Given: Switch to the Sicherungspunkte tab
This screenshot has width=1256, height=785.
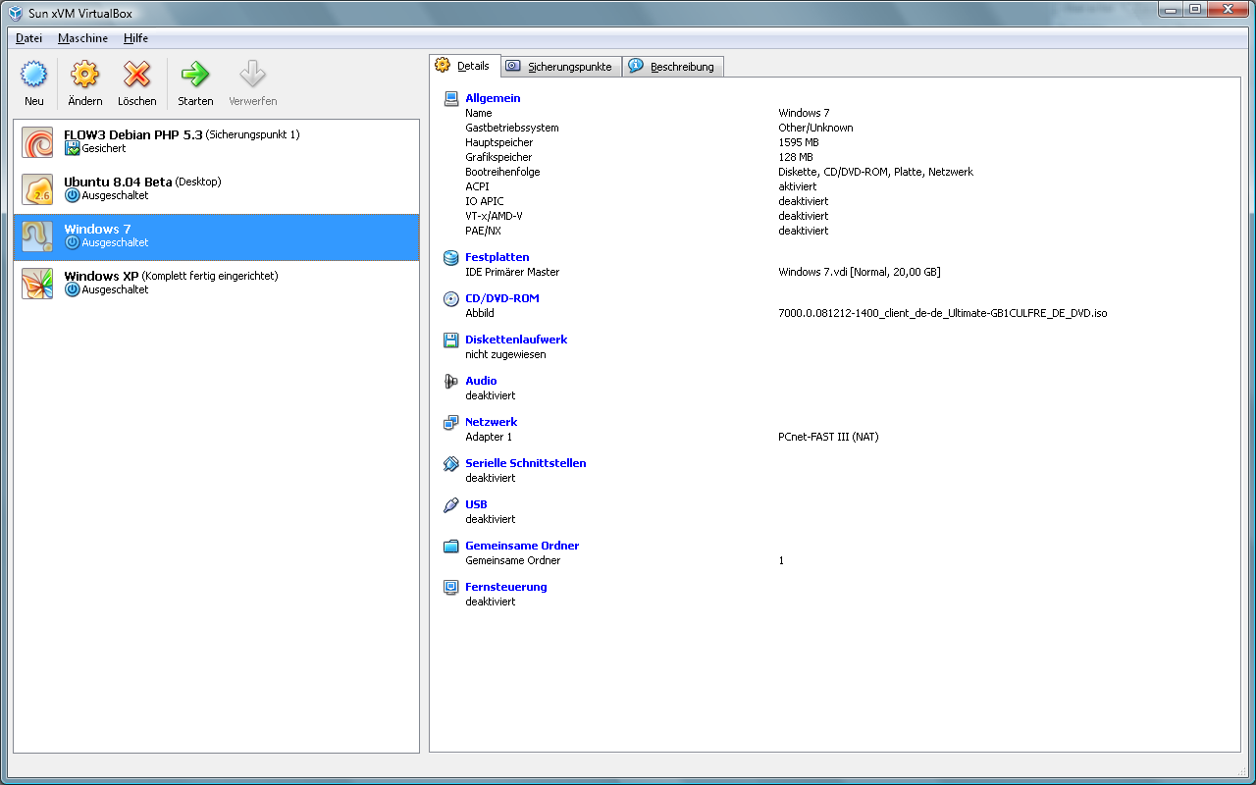Looking at the screenshot, I should click(x=560, y=67).
